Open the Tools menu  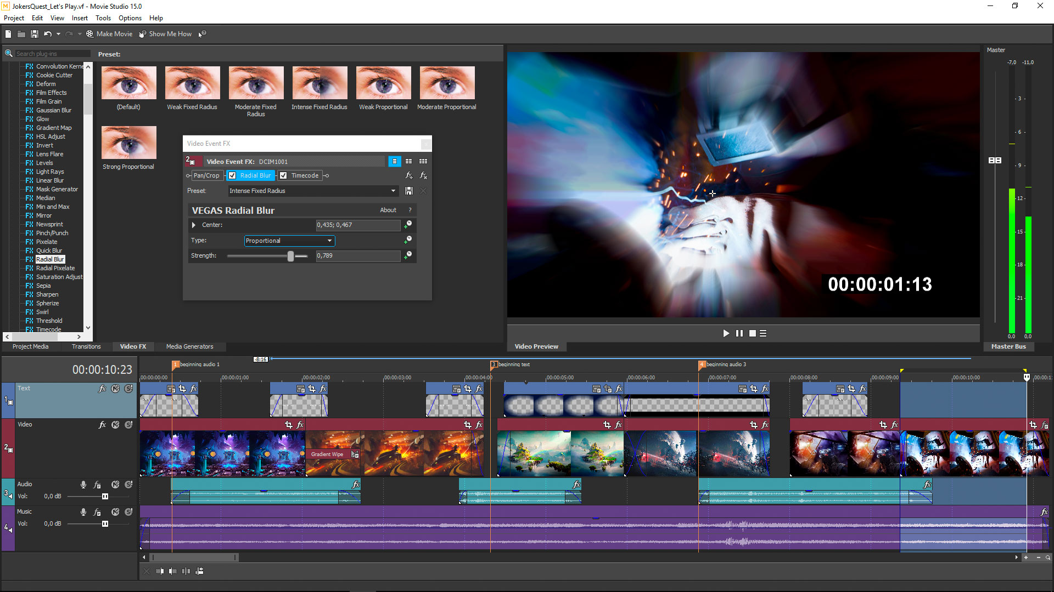pos(103,18)
